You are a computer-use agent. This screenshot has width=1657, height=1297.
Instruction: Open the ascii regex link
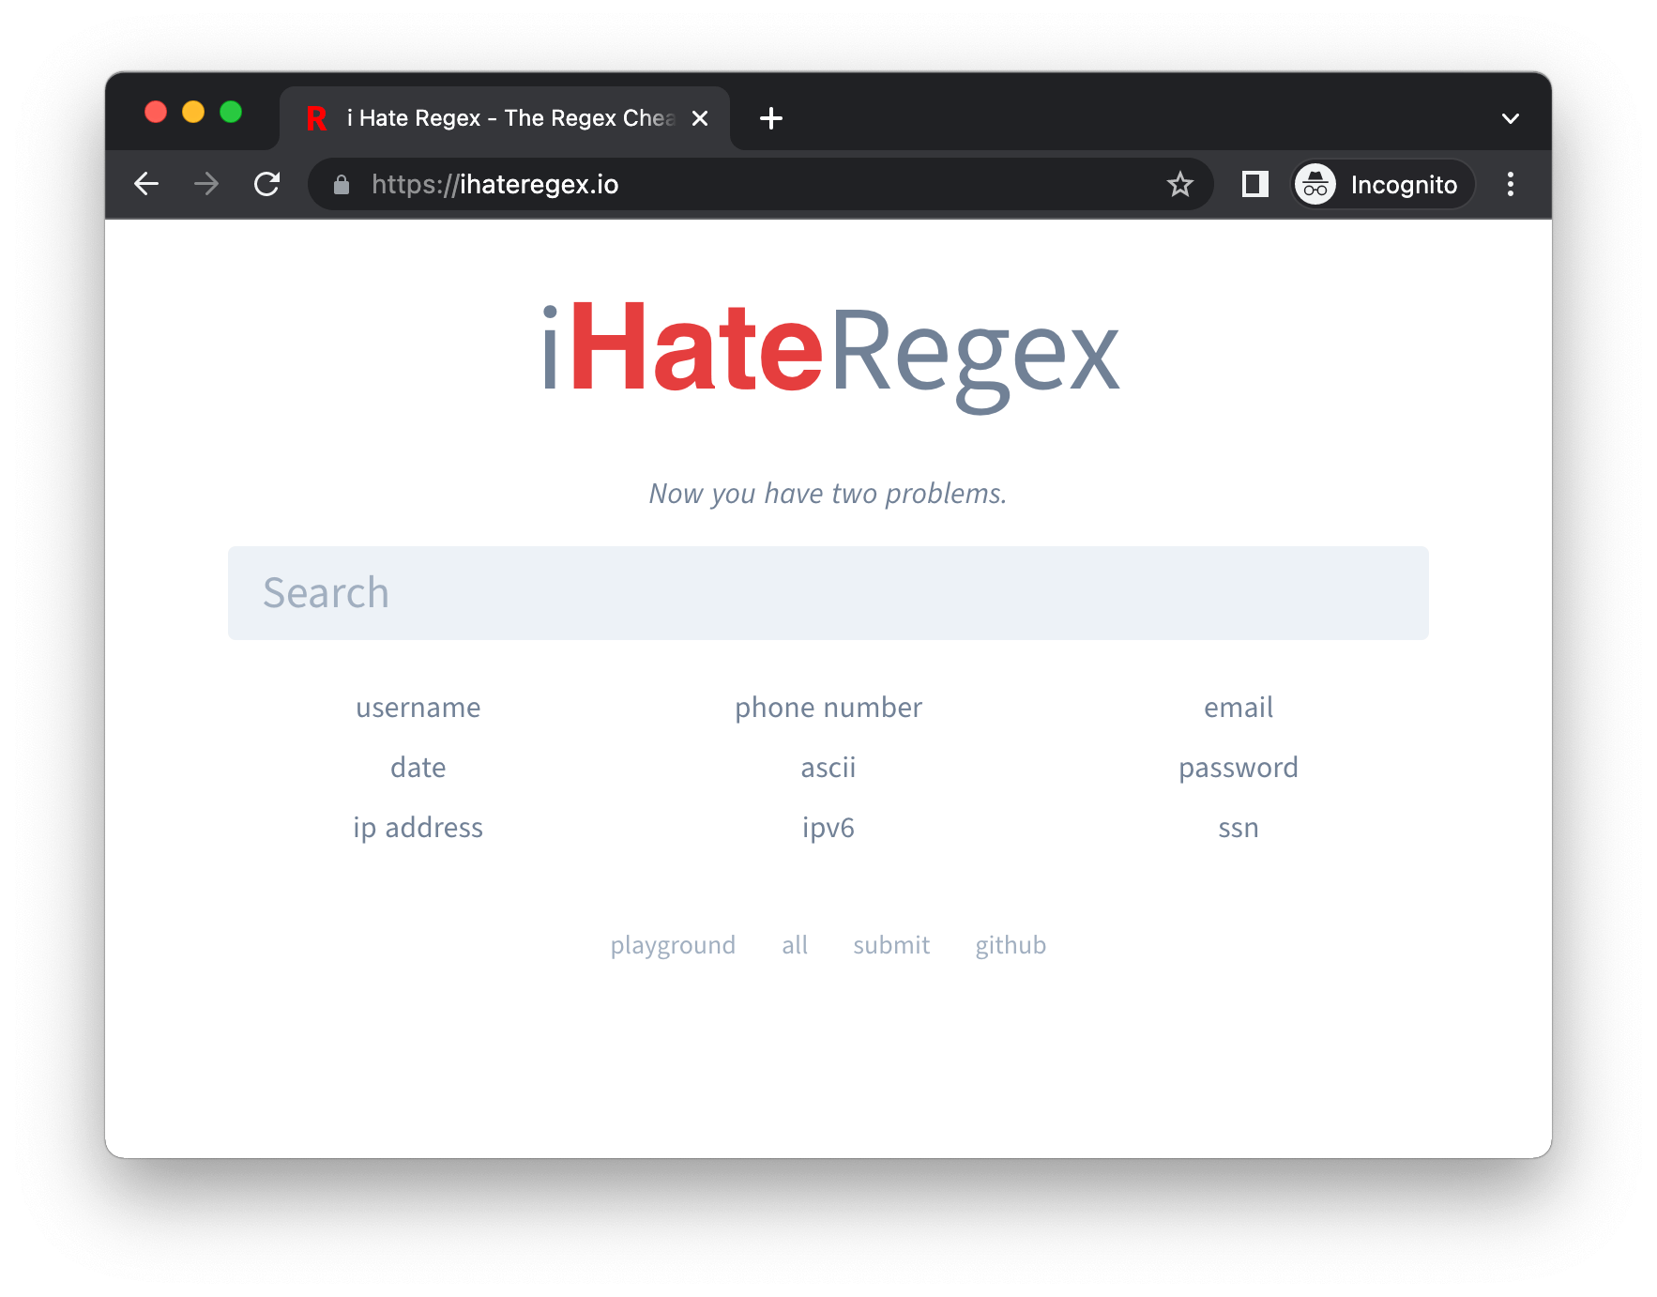pos(828,768)
